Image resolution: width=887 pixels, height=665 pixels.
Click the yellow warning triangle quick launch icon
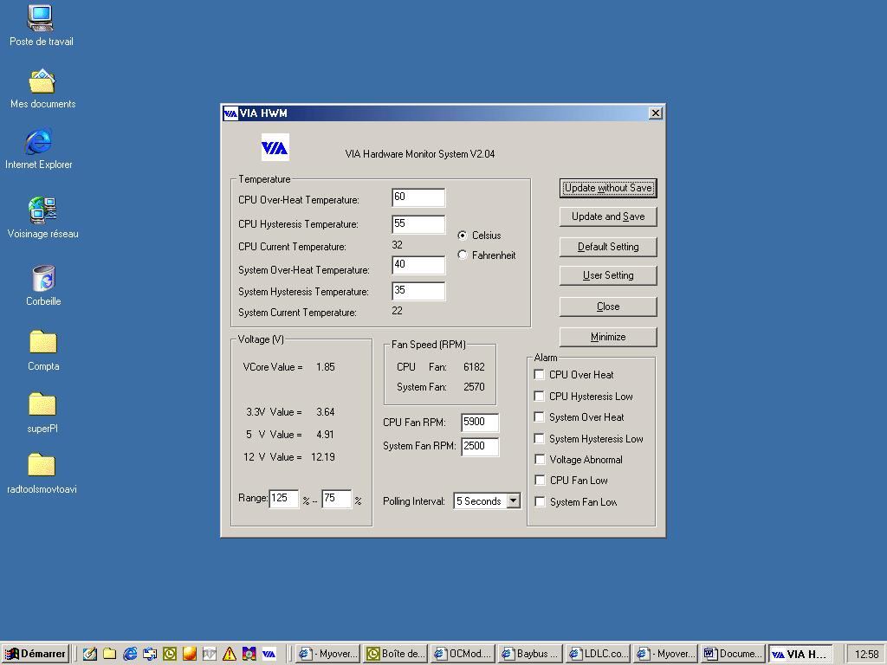(229, 654)
